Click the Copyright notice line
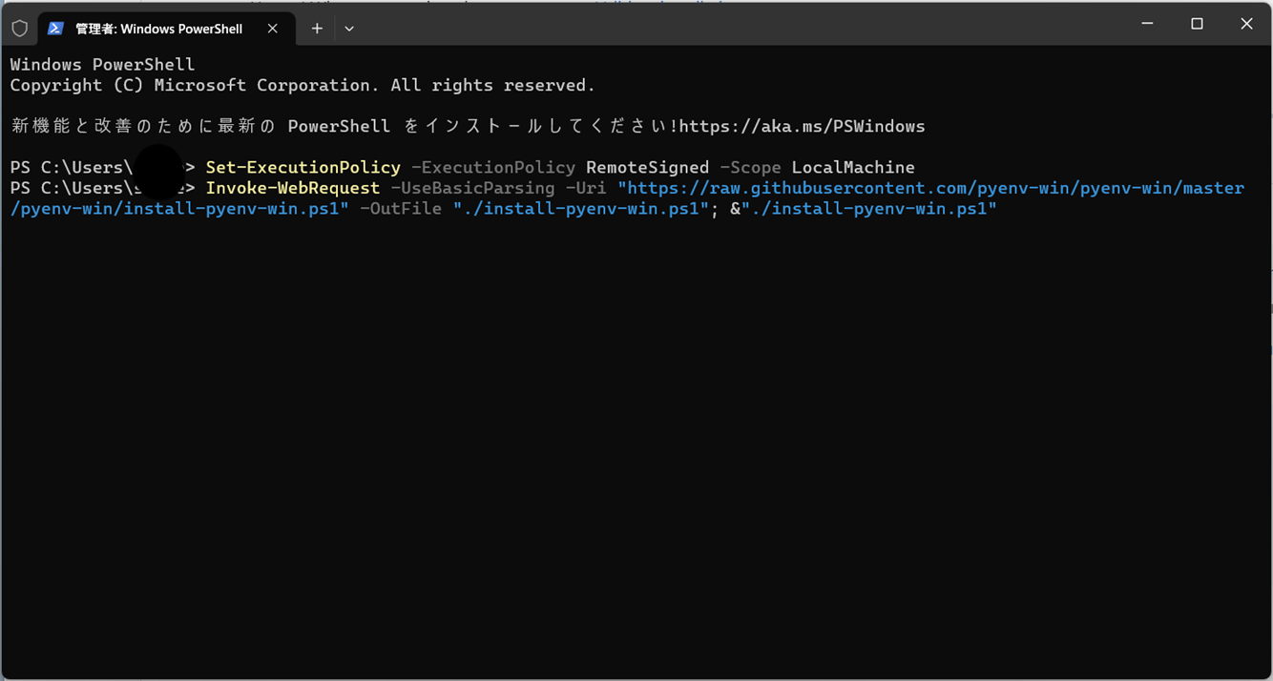 [x=301, y=85]
